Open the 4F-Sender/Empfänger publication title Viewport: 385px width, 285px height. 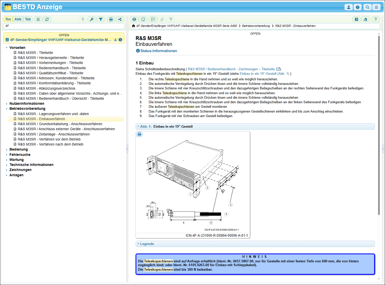61,40
